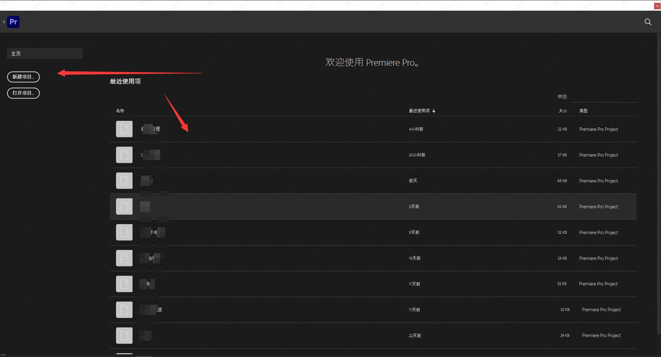The height and width of the screenshot is (357, 661).
Task: Sort the list by 大小 column
Action: pyautogui.click(x=563, y=111)
